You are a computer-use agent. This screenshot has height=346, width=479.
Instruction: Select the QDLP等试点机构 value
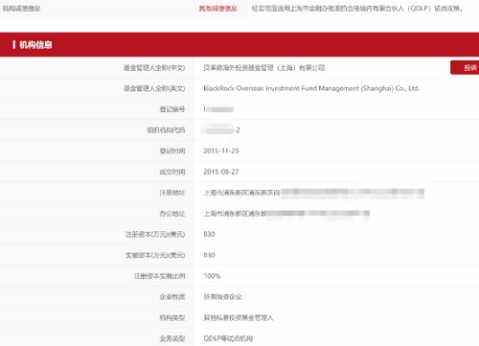pyautogui.click(x=228, y=338)
